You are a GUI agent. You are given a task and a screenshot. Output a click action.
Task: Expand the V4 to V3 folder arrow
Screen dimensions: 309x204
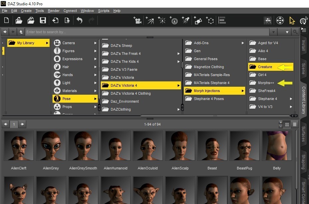point(291,107)
